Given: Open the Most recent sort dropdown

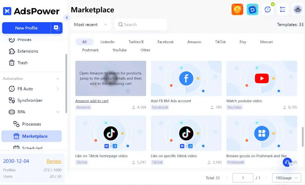Looking at the screenshot, I should tap(91, 25).
